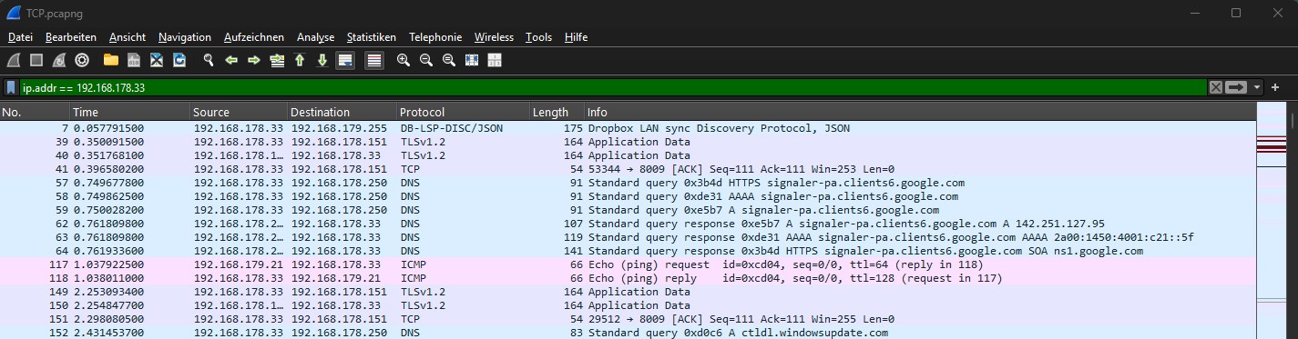Select packet 57 HTTPS DNS query row
The height and width of the screenshot is (339, 1298).
628,183
